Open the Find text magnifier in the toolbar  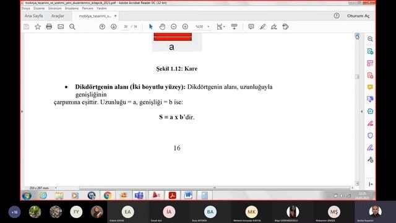pyautogui.click(x=72, y=27)
